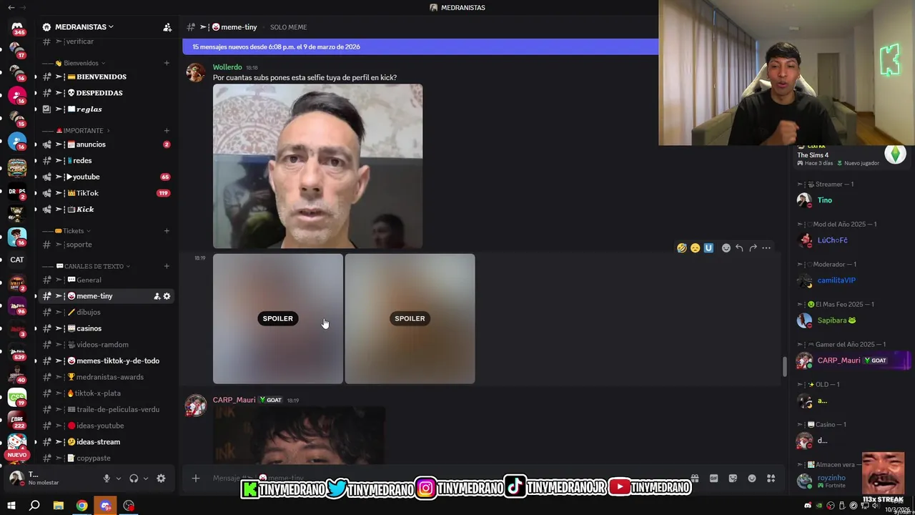Reply to the hovered message
Screen dimensions: 915x515
click(x=739, y=248)
